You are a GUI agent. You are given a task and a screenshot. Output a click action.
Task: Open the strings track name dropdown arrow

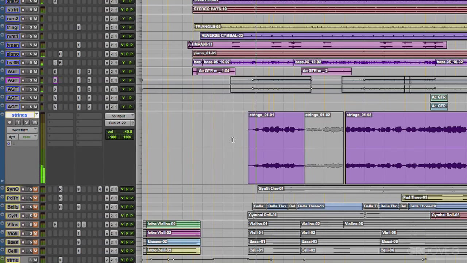pos(36,115)
